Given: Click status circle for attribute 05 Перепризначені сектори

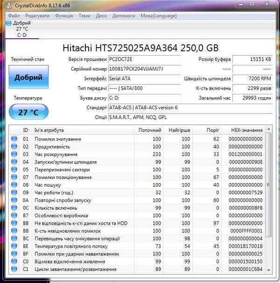Looking at the screenshot, I should coord(14,170).
